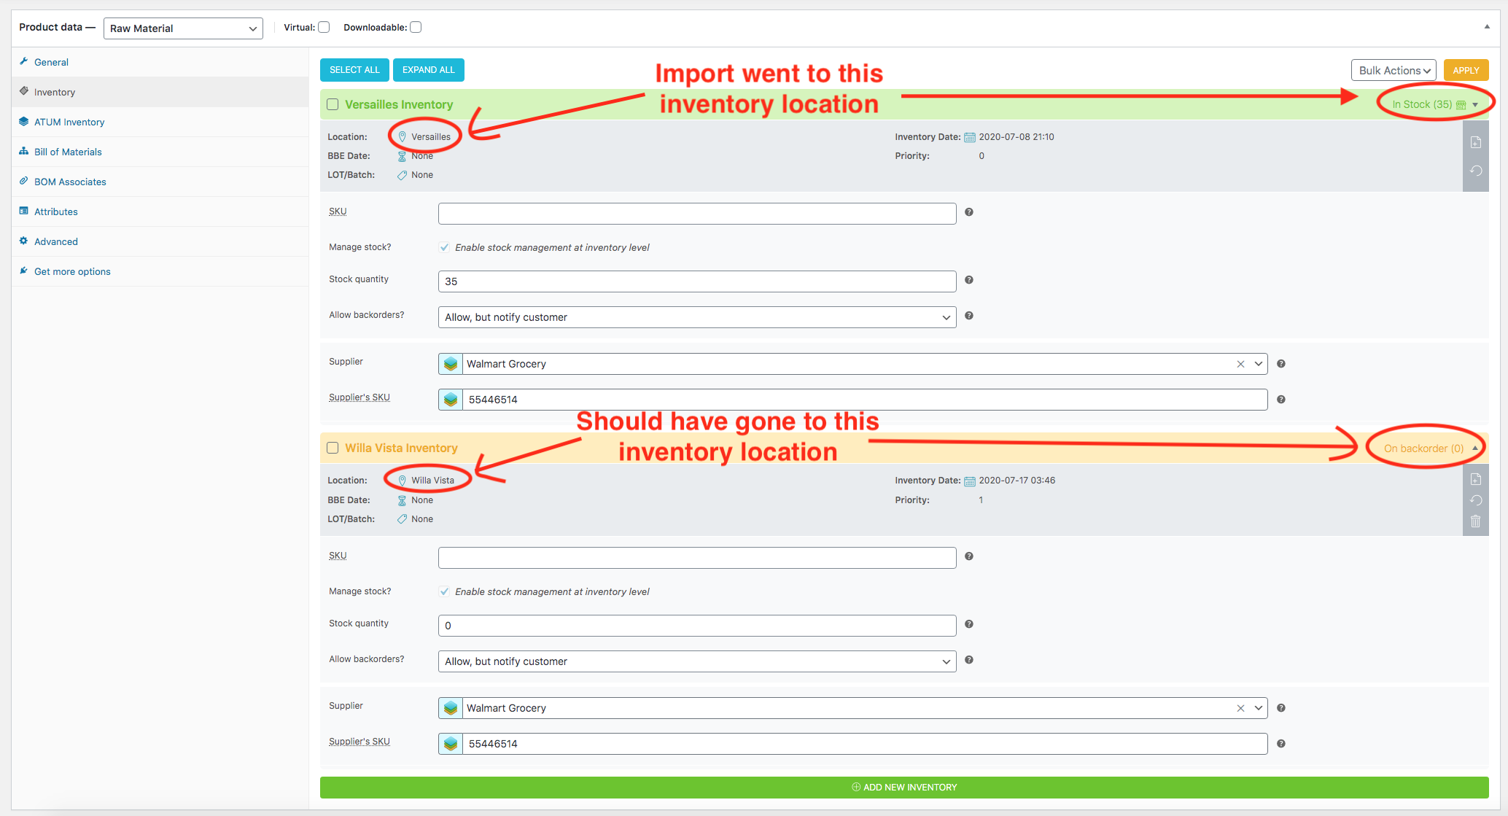Click the trash icon on Willa Vista Inventory
This screenshot has height=816, width=1508.
(1476, 521)
